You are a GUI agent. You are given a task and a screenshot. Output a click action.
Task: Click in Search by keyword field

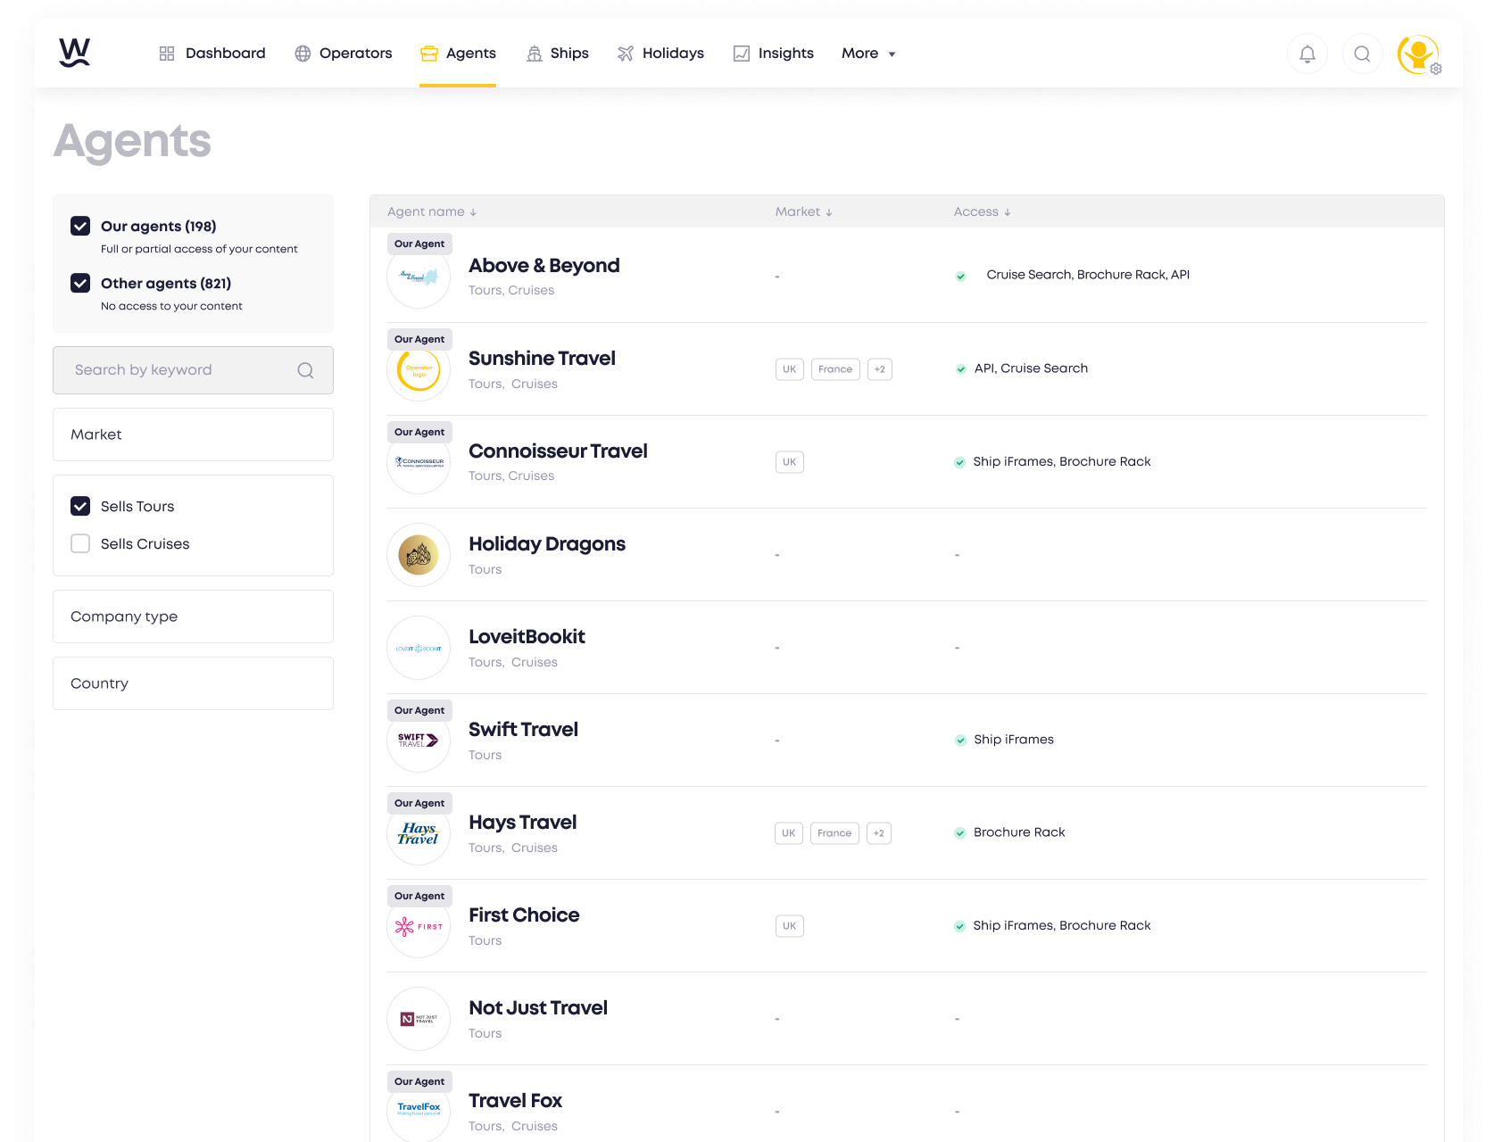click(x=193, y=370)
